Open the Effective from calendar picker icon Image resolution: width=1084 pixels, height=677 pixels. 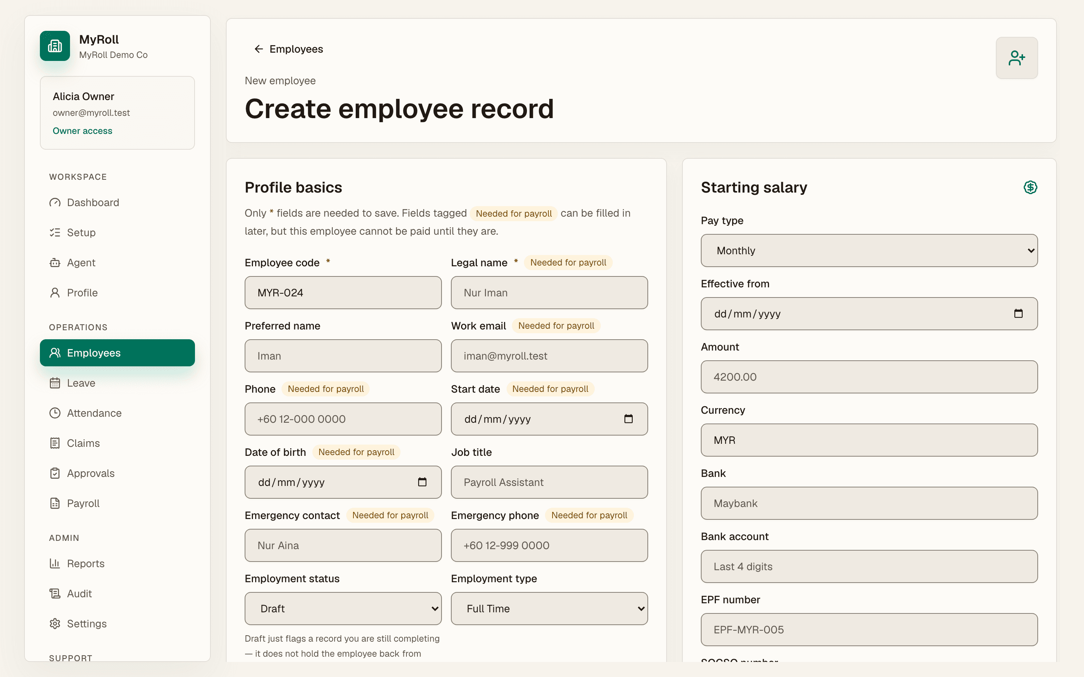(x=1018, y=313)
